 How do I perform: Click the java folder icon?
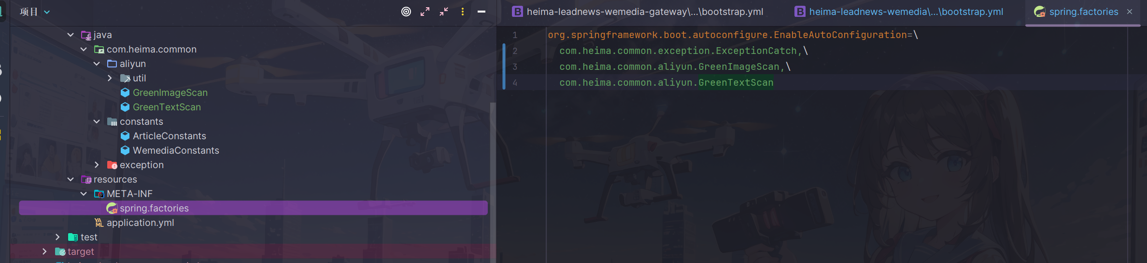(86, 35)
